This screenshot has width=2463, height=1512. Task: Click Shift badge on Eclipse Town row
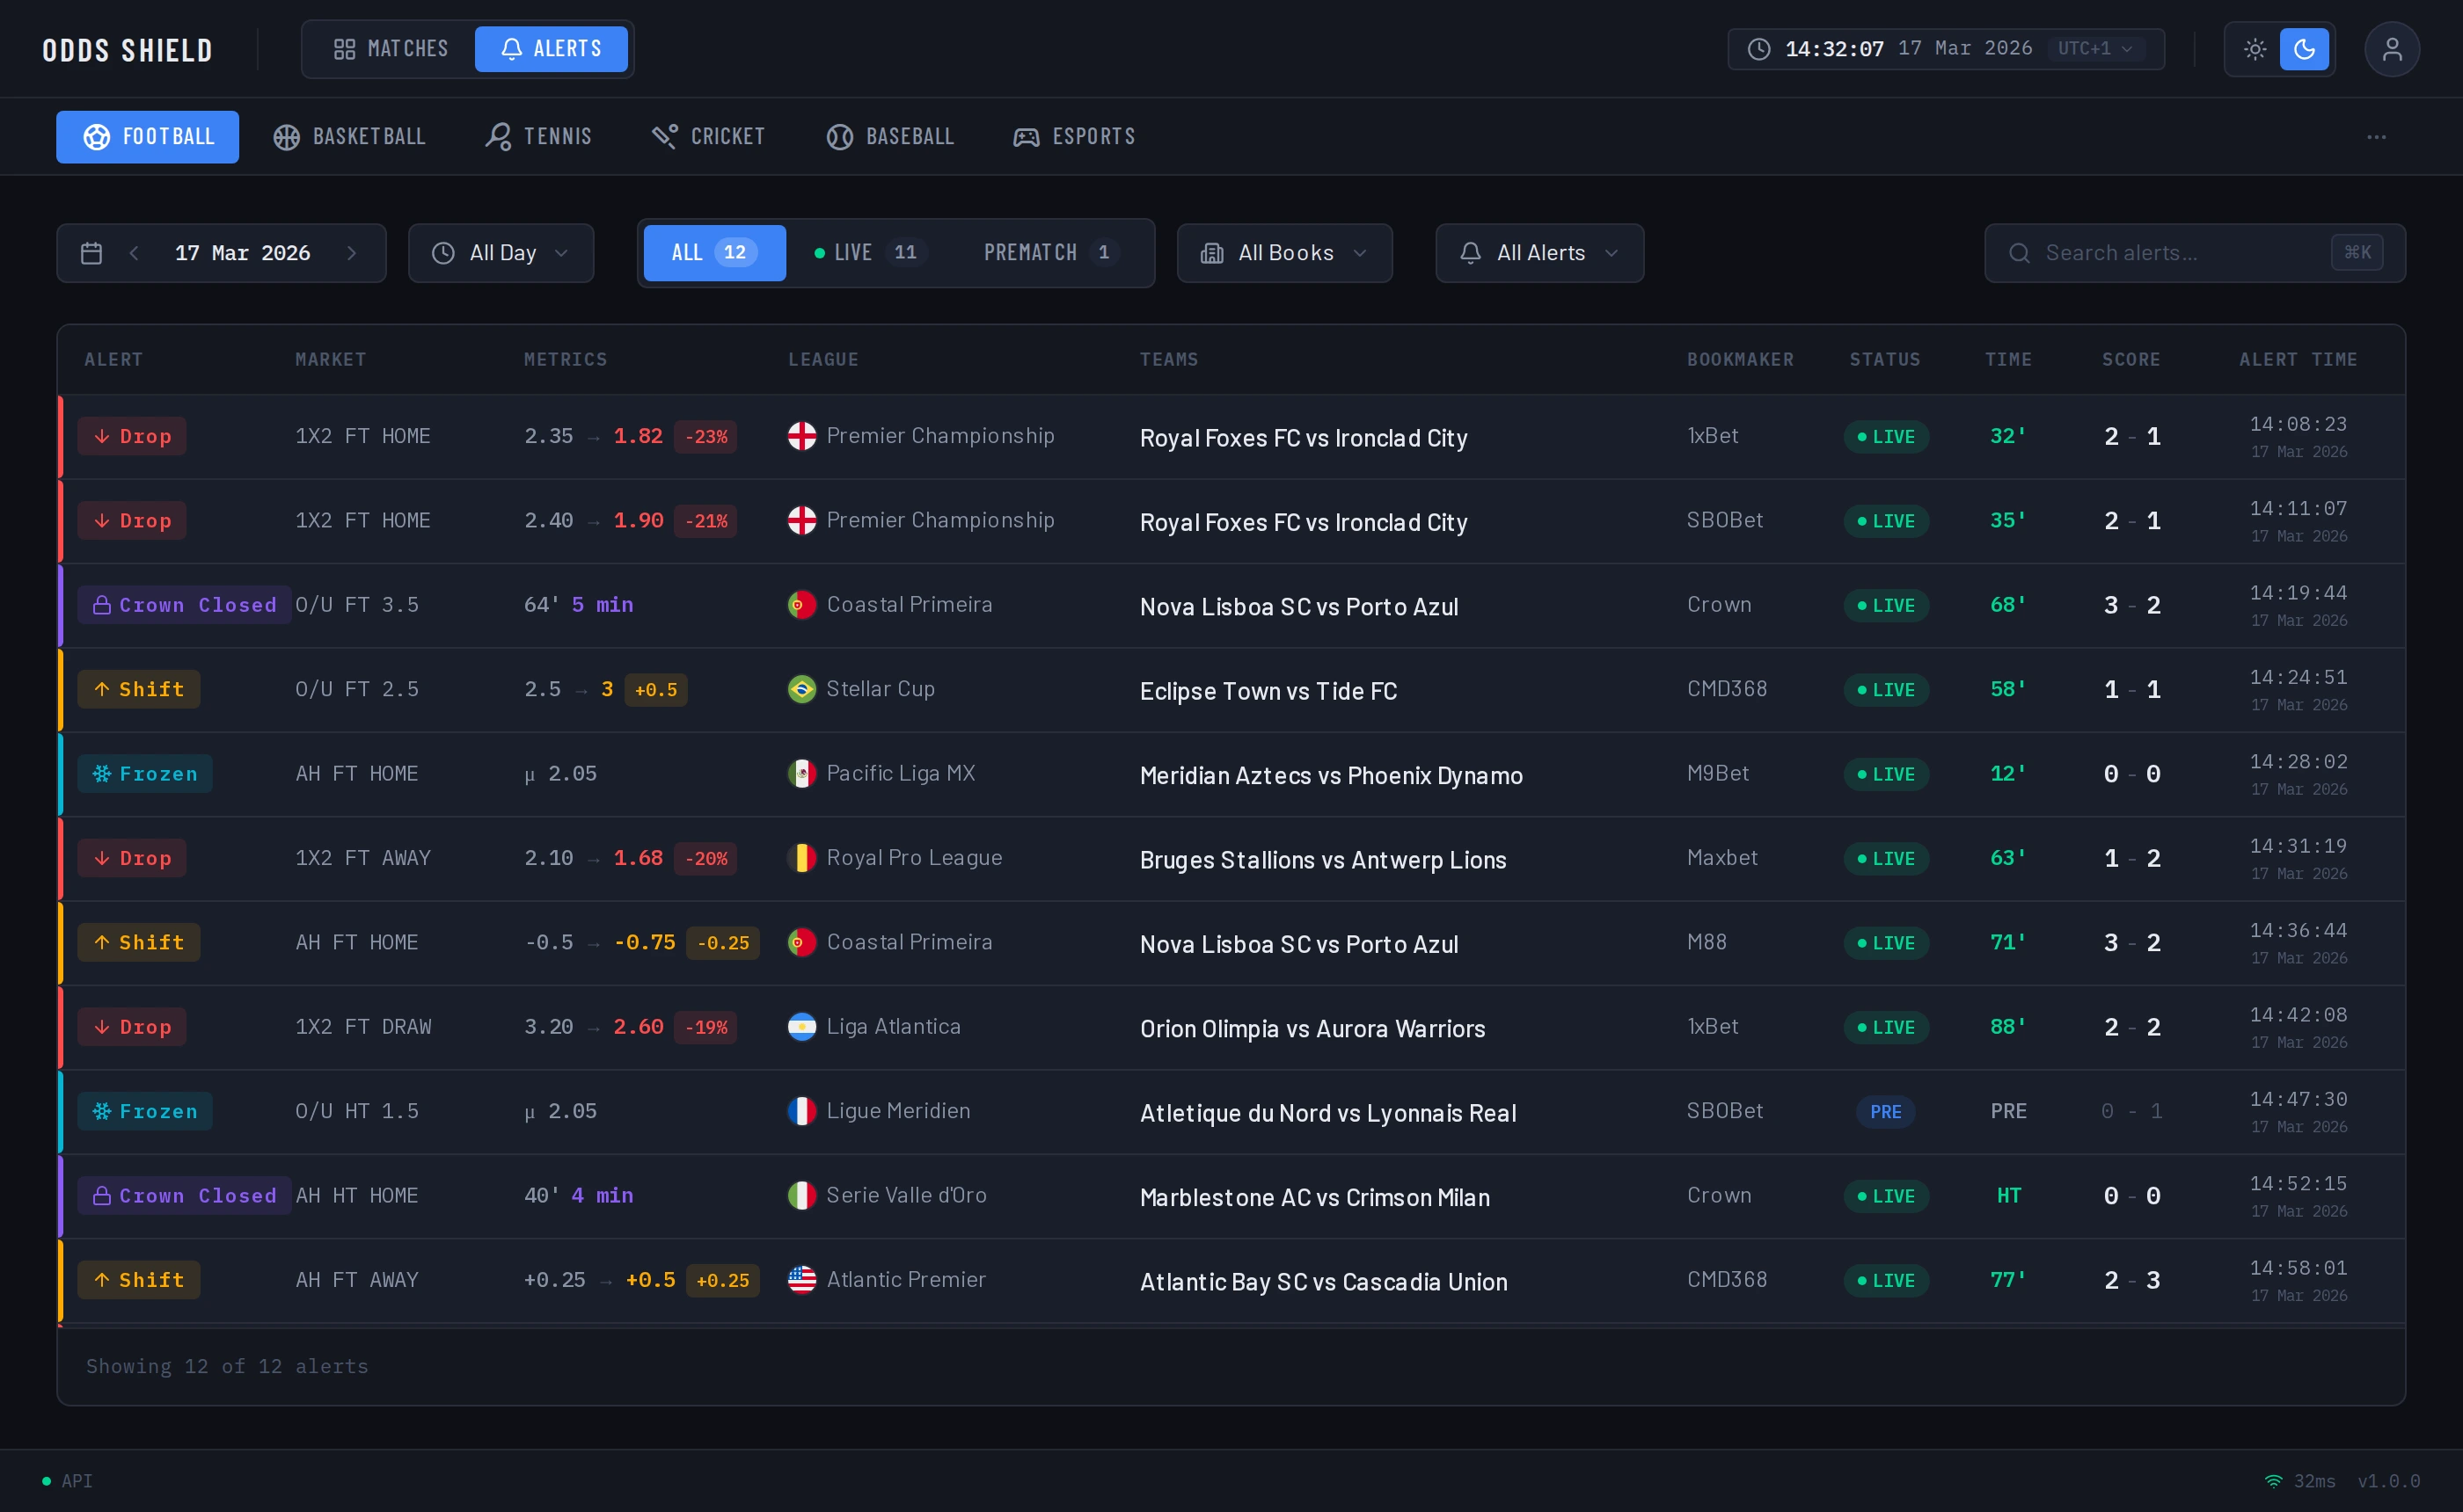pyautogui.click(x=139, y=689)
